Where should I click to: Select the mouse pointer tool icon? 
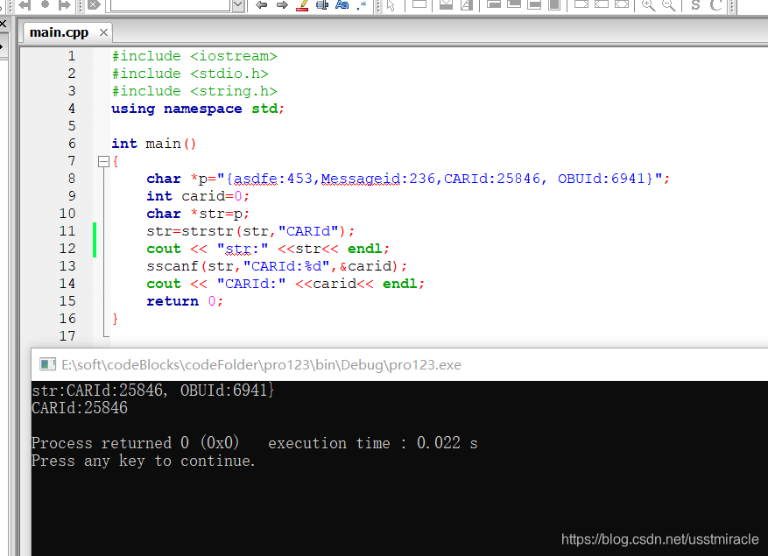point(391,5)
